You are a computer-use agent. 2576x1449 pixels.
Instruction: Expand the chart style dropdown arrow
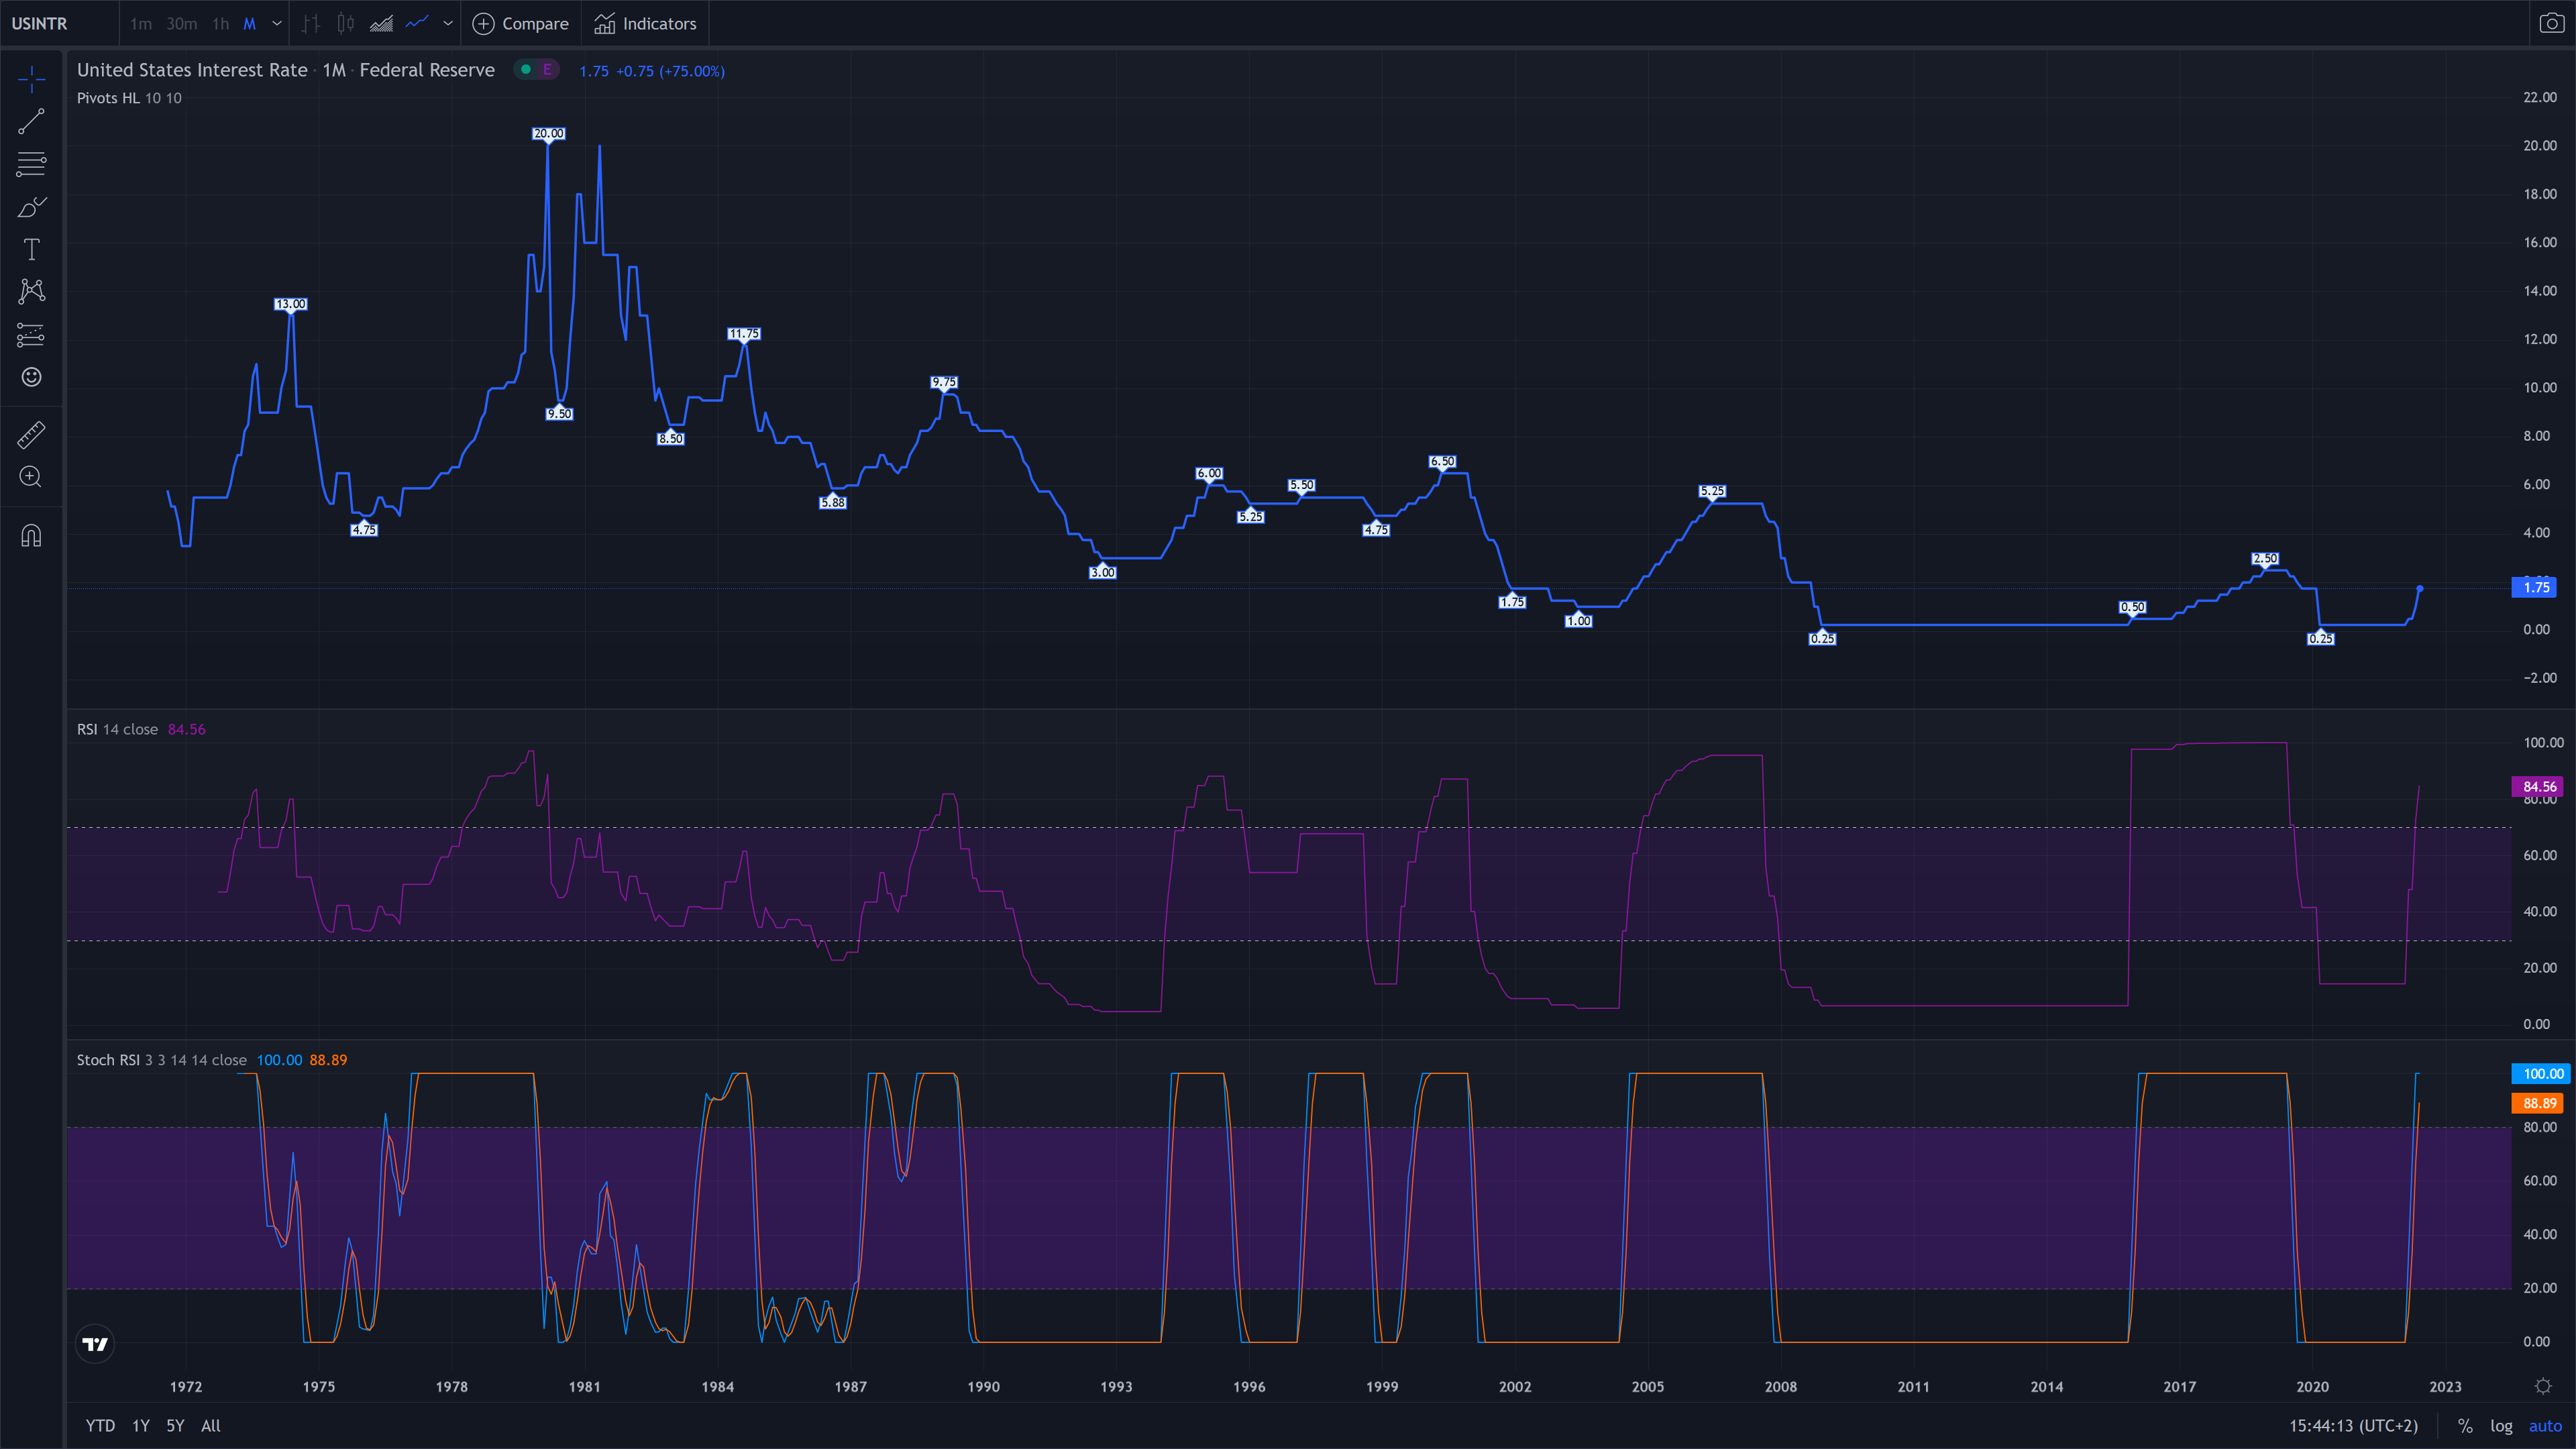pos(448,23)
